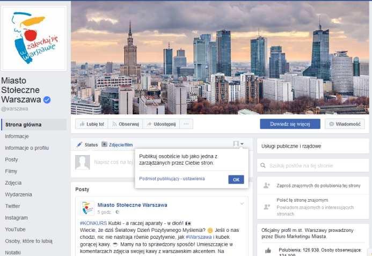
Task: Click the invite friends person-plus icon
Action: [x=267, y=185]
